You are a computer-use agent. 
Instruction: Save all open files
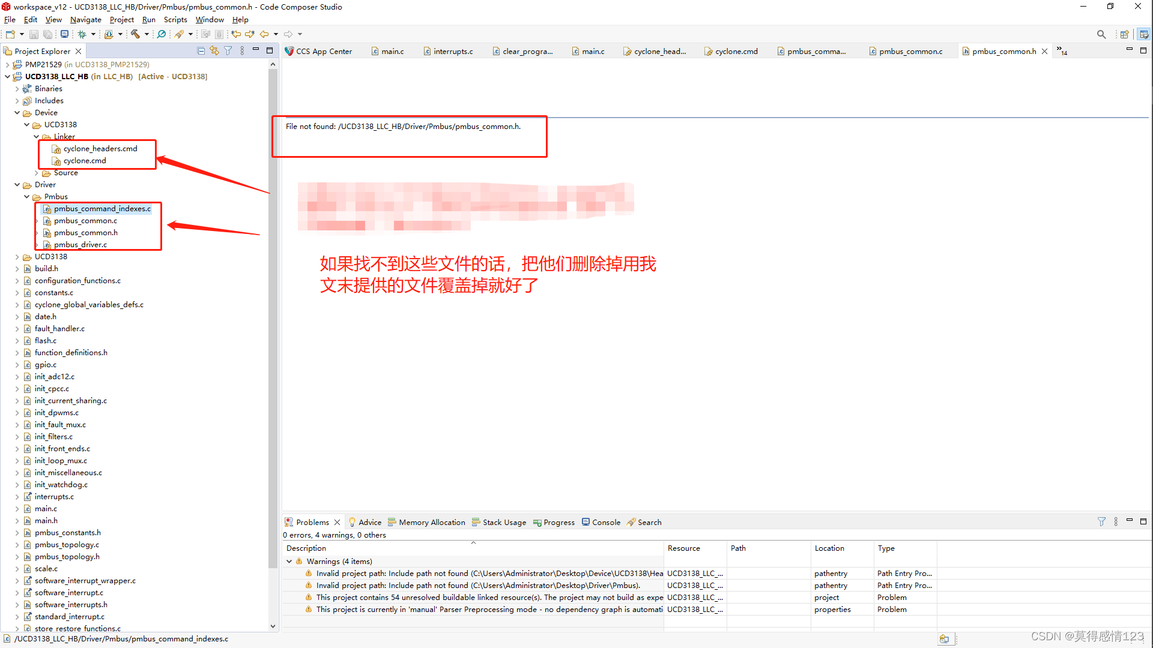tap(48, 34)
